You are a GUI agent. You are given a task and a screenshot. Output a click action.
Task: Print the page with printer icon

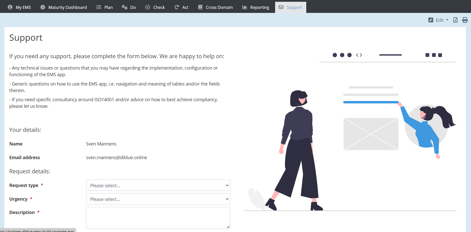pos(465,20)
